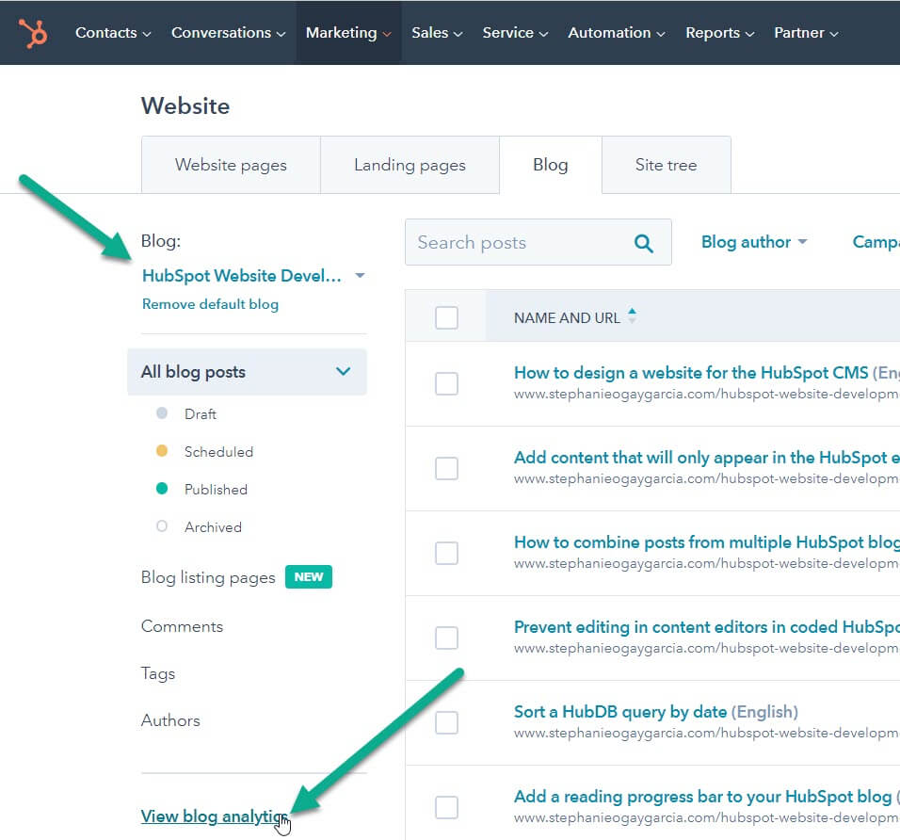Check the box next to 'Sort a HubDB query by date'
The image size is (900, 840).
point(446,722)
